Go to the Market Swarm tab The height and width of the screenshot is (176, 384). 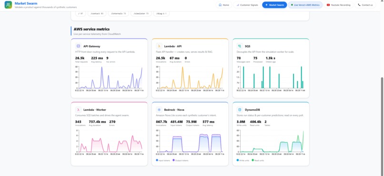(x=274, y=5)
